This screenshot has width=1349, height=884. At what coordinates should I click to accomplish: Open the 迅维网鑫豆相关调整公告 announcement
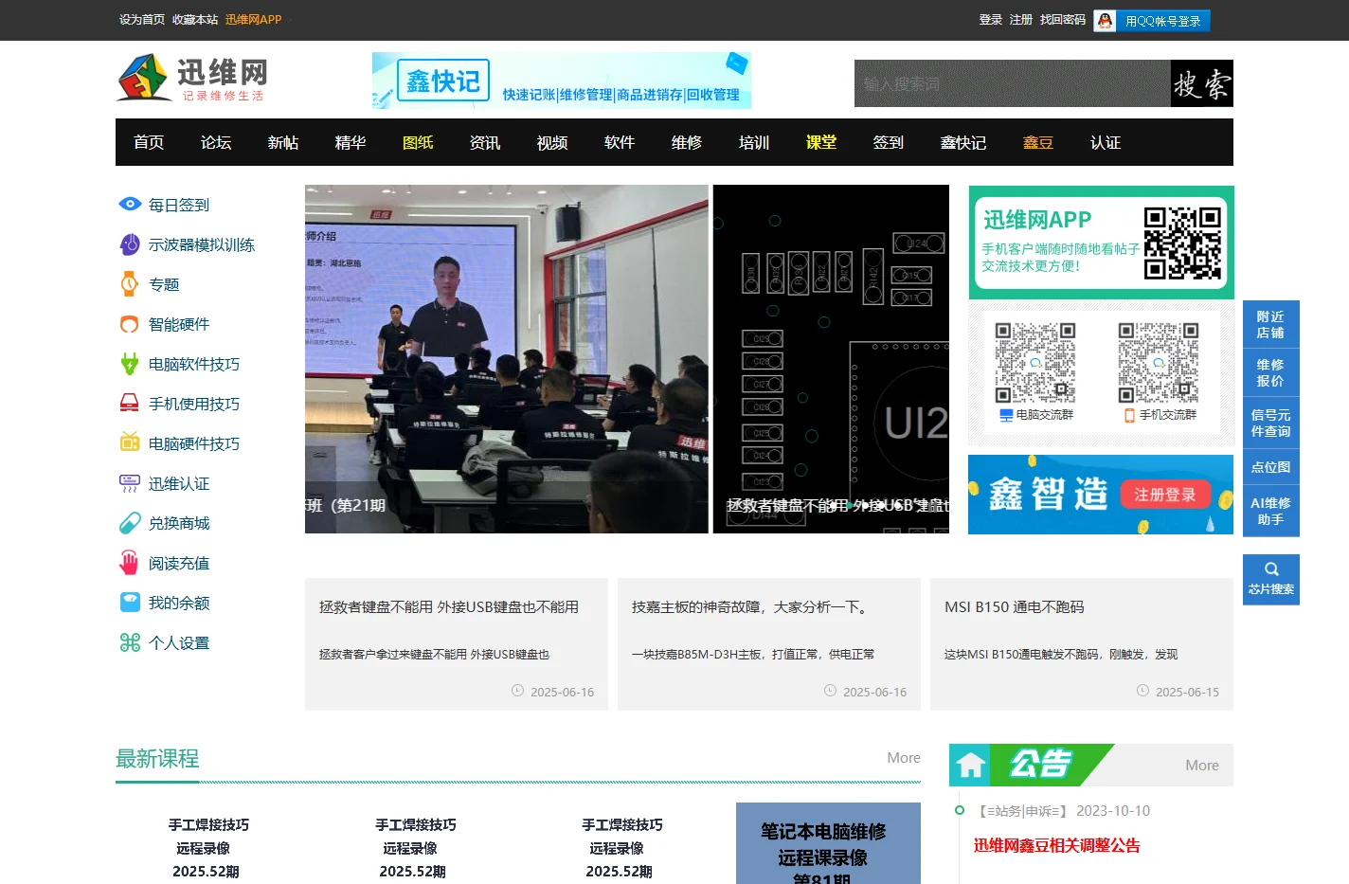pos(1057,845)
